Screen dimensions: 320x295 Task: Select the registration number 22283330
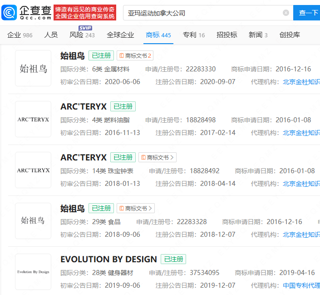(x=201, y=69)
